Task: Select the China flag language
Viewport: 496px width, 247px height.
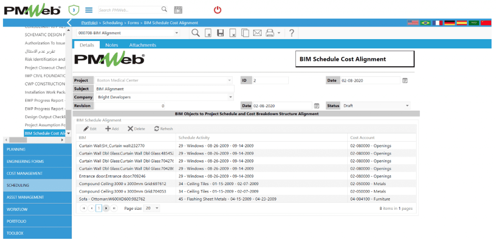Action: (x=486, y=23)
